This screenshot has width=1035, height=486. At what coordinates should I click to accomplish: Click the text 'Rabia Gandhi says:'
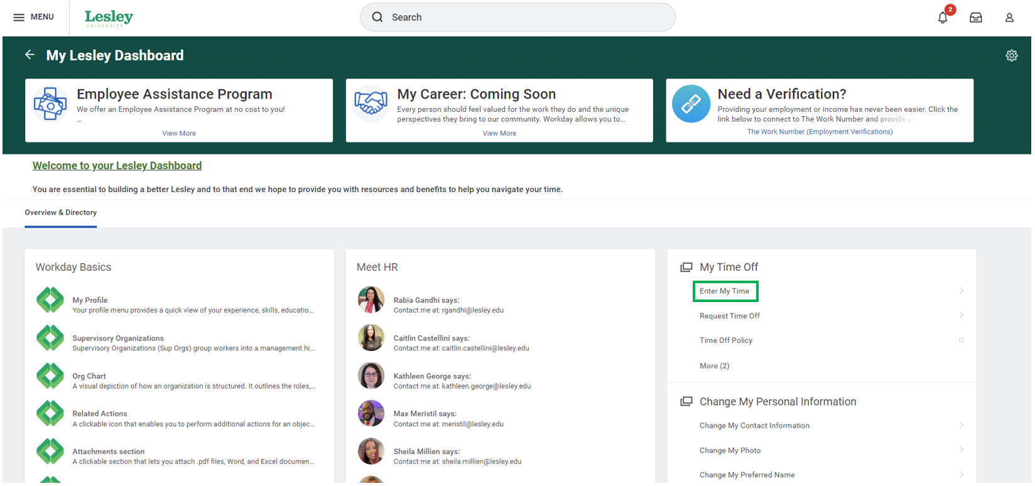point(426,300)
